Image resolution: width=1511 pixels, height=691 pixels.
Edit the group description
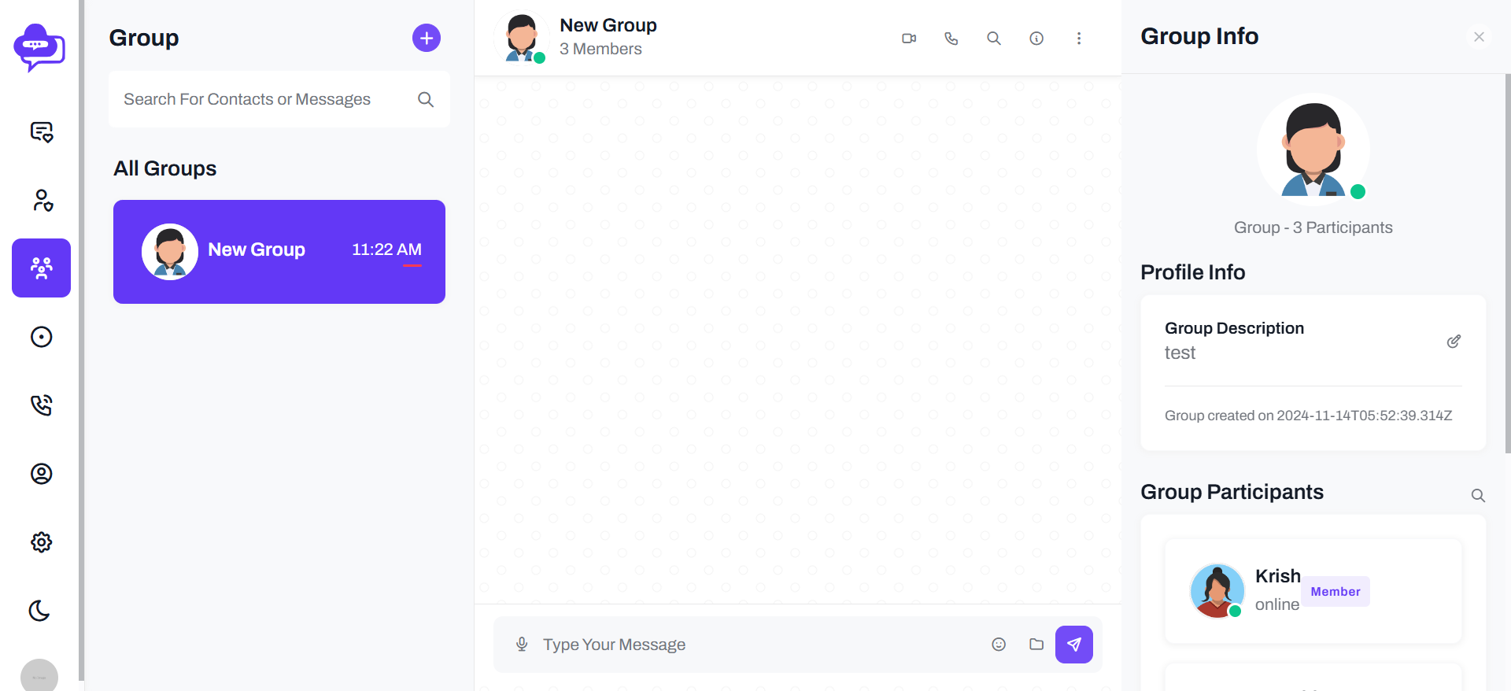pyautogui.click(x=1454, y=341)
